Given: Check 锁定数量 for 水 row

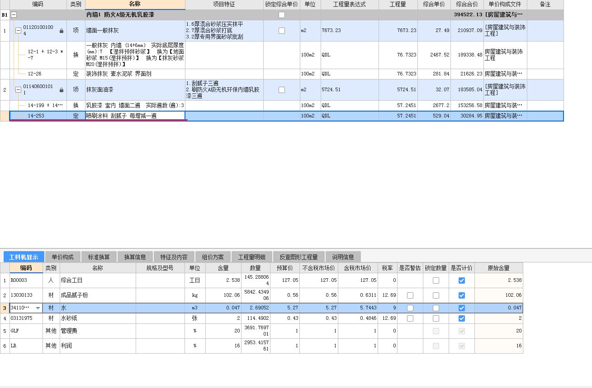Looking at the screenshot, I should pos(436,308).
